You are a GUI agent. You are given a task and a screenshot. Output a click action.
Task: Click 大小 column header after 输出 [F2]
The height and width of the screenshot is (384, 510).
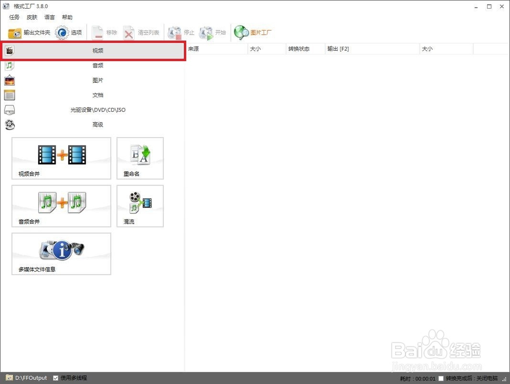point(446,49)
